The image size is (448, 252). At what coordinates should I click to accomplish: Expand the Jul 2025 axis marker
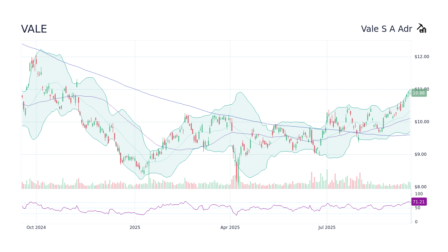coord(327,227)
